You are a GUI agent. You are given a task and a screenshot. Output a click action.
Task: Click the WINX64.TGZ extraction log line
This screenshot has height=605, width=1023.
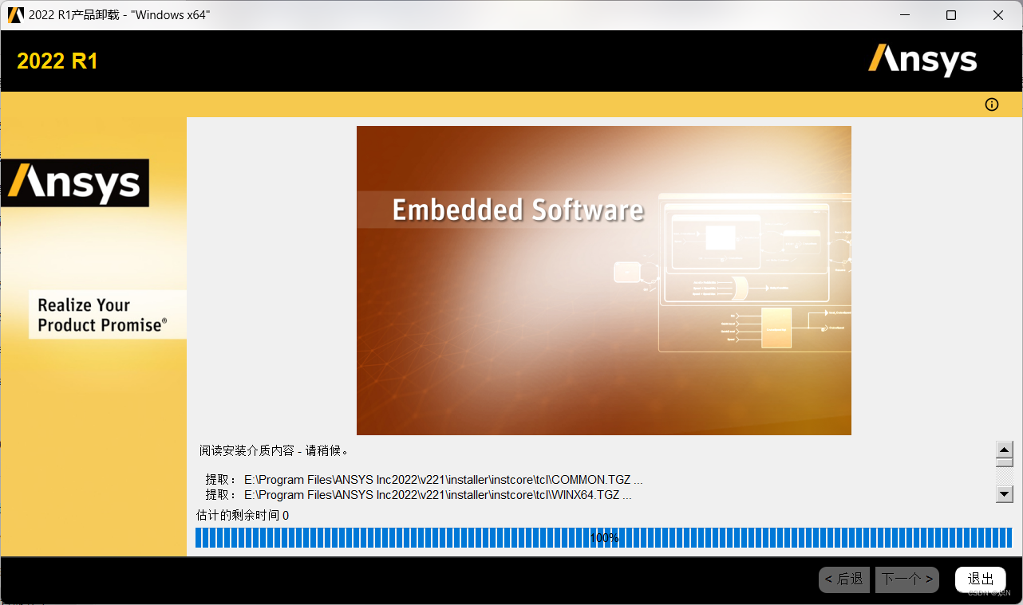(x=418, y=495)
